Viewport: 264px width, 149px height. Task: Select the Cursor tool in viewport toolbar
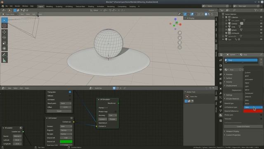pyautogui.click(x=5, y=26)
